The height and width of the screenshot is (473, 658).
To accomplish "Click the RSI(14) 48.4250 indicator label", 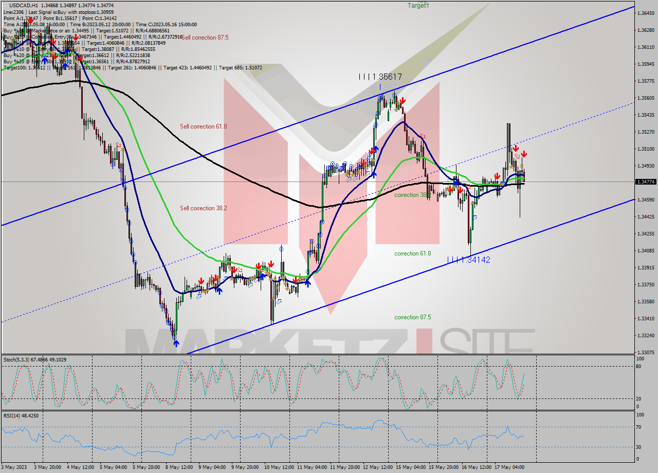I will [21, 415].
